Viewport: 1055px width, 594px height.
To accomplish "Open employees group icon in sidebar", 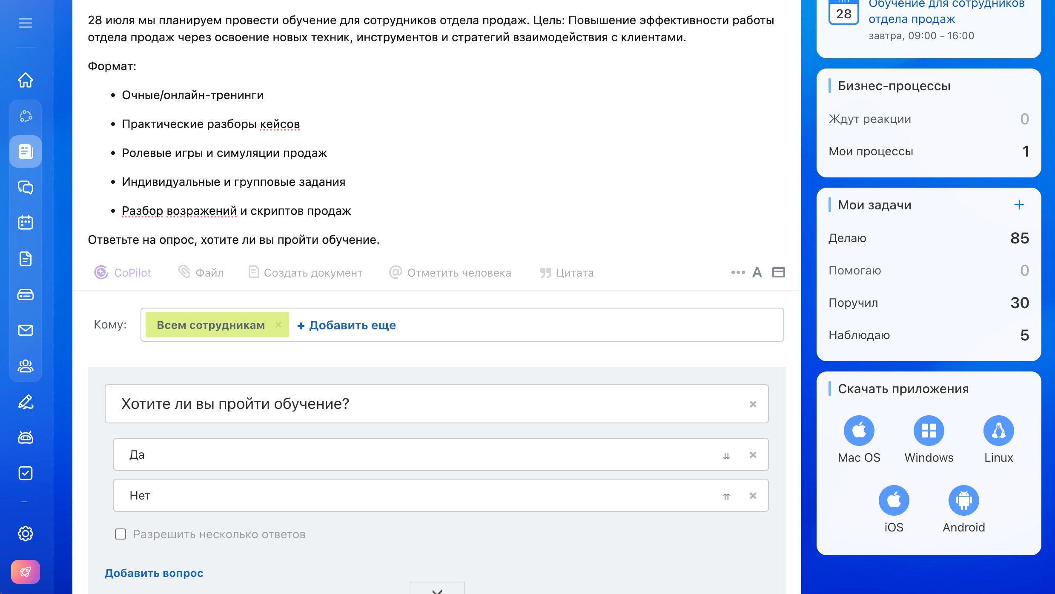I will [26, 366].
